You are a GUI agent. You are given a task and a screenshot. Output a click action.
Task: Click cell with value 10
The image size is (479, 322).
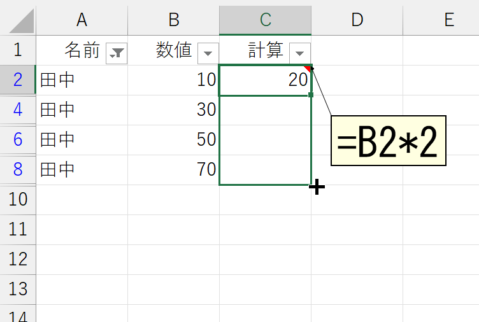pyautogui.click(x=173, y=80)
